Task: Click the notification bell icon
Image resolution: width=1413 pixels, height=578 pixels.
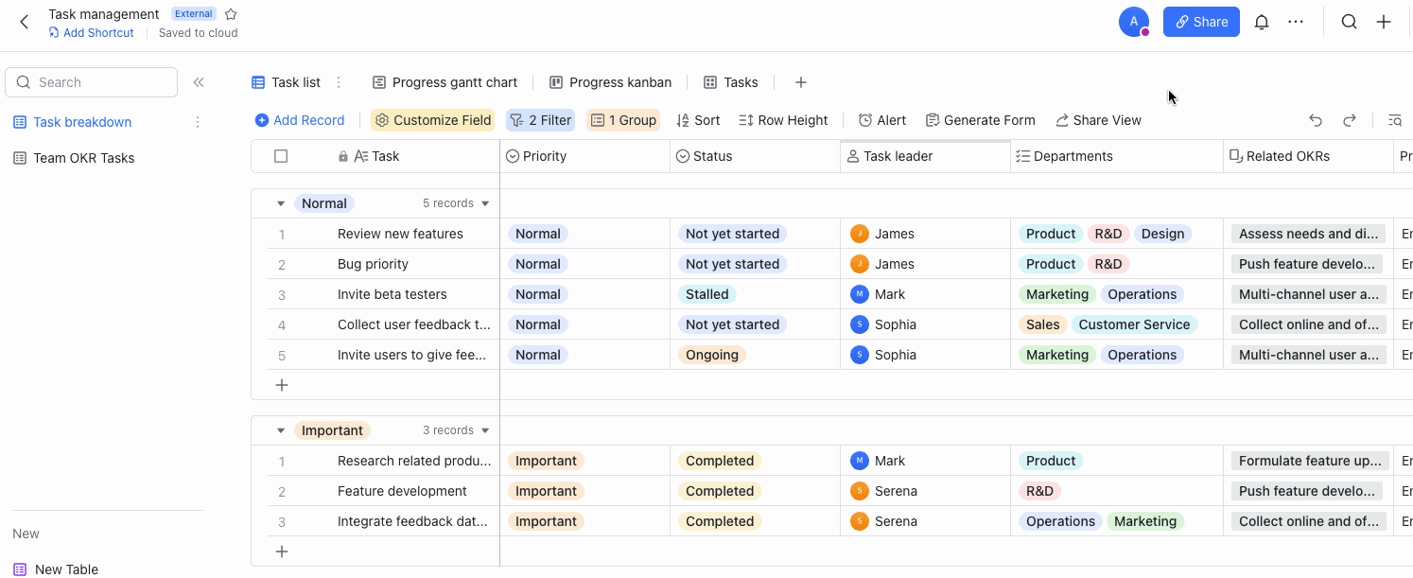Action: point(1261,21)
